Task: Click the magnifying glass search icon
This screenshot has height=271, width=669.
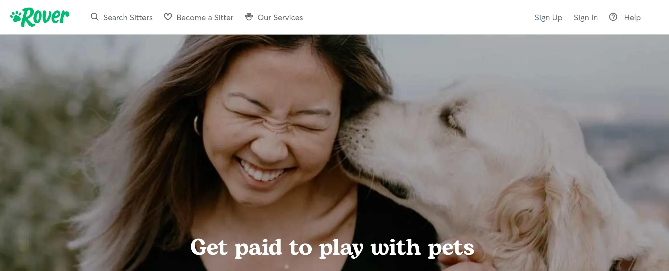Action: click(95, 17)
